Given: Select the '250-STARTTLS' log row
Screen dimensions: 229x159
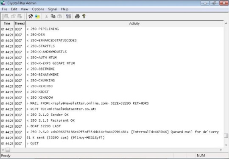Looking at the screenshot, I should coord(112,46).
